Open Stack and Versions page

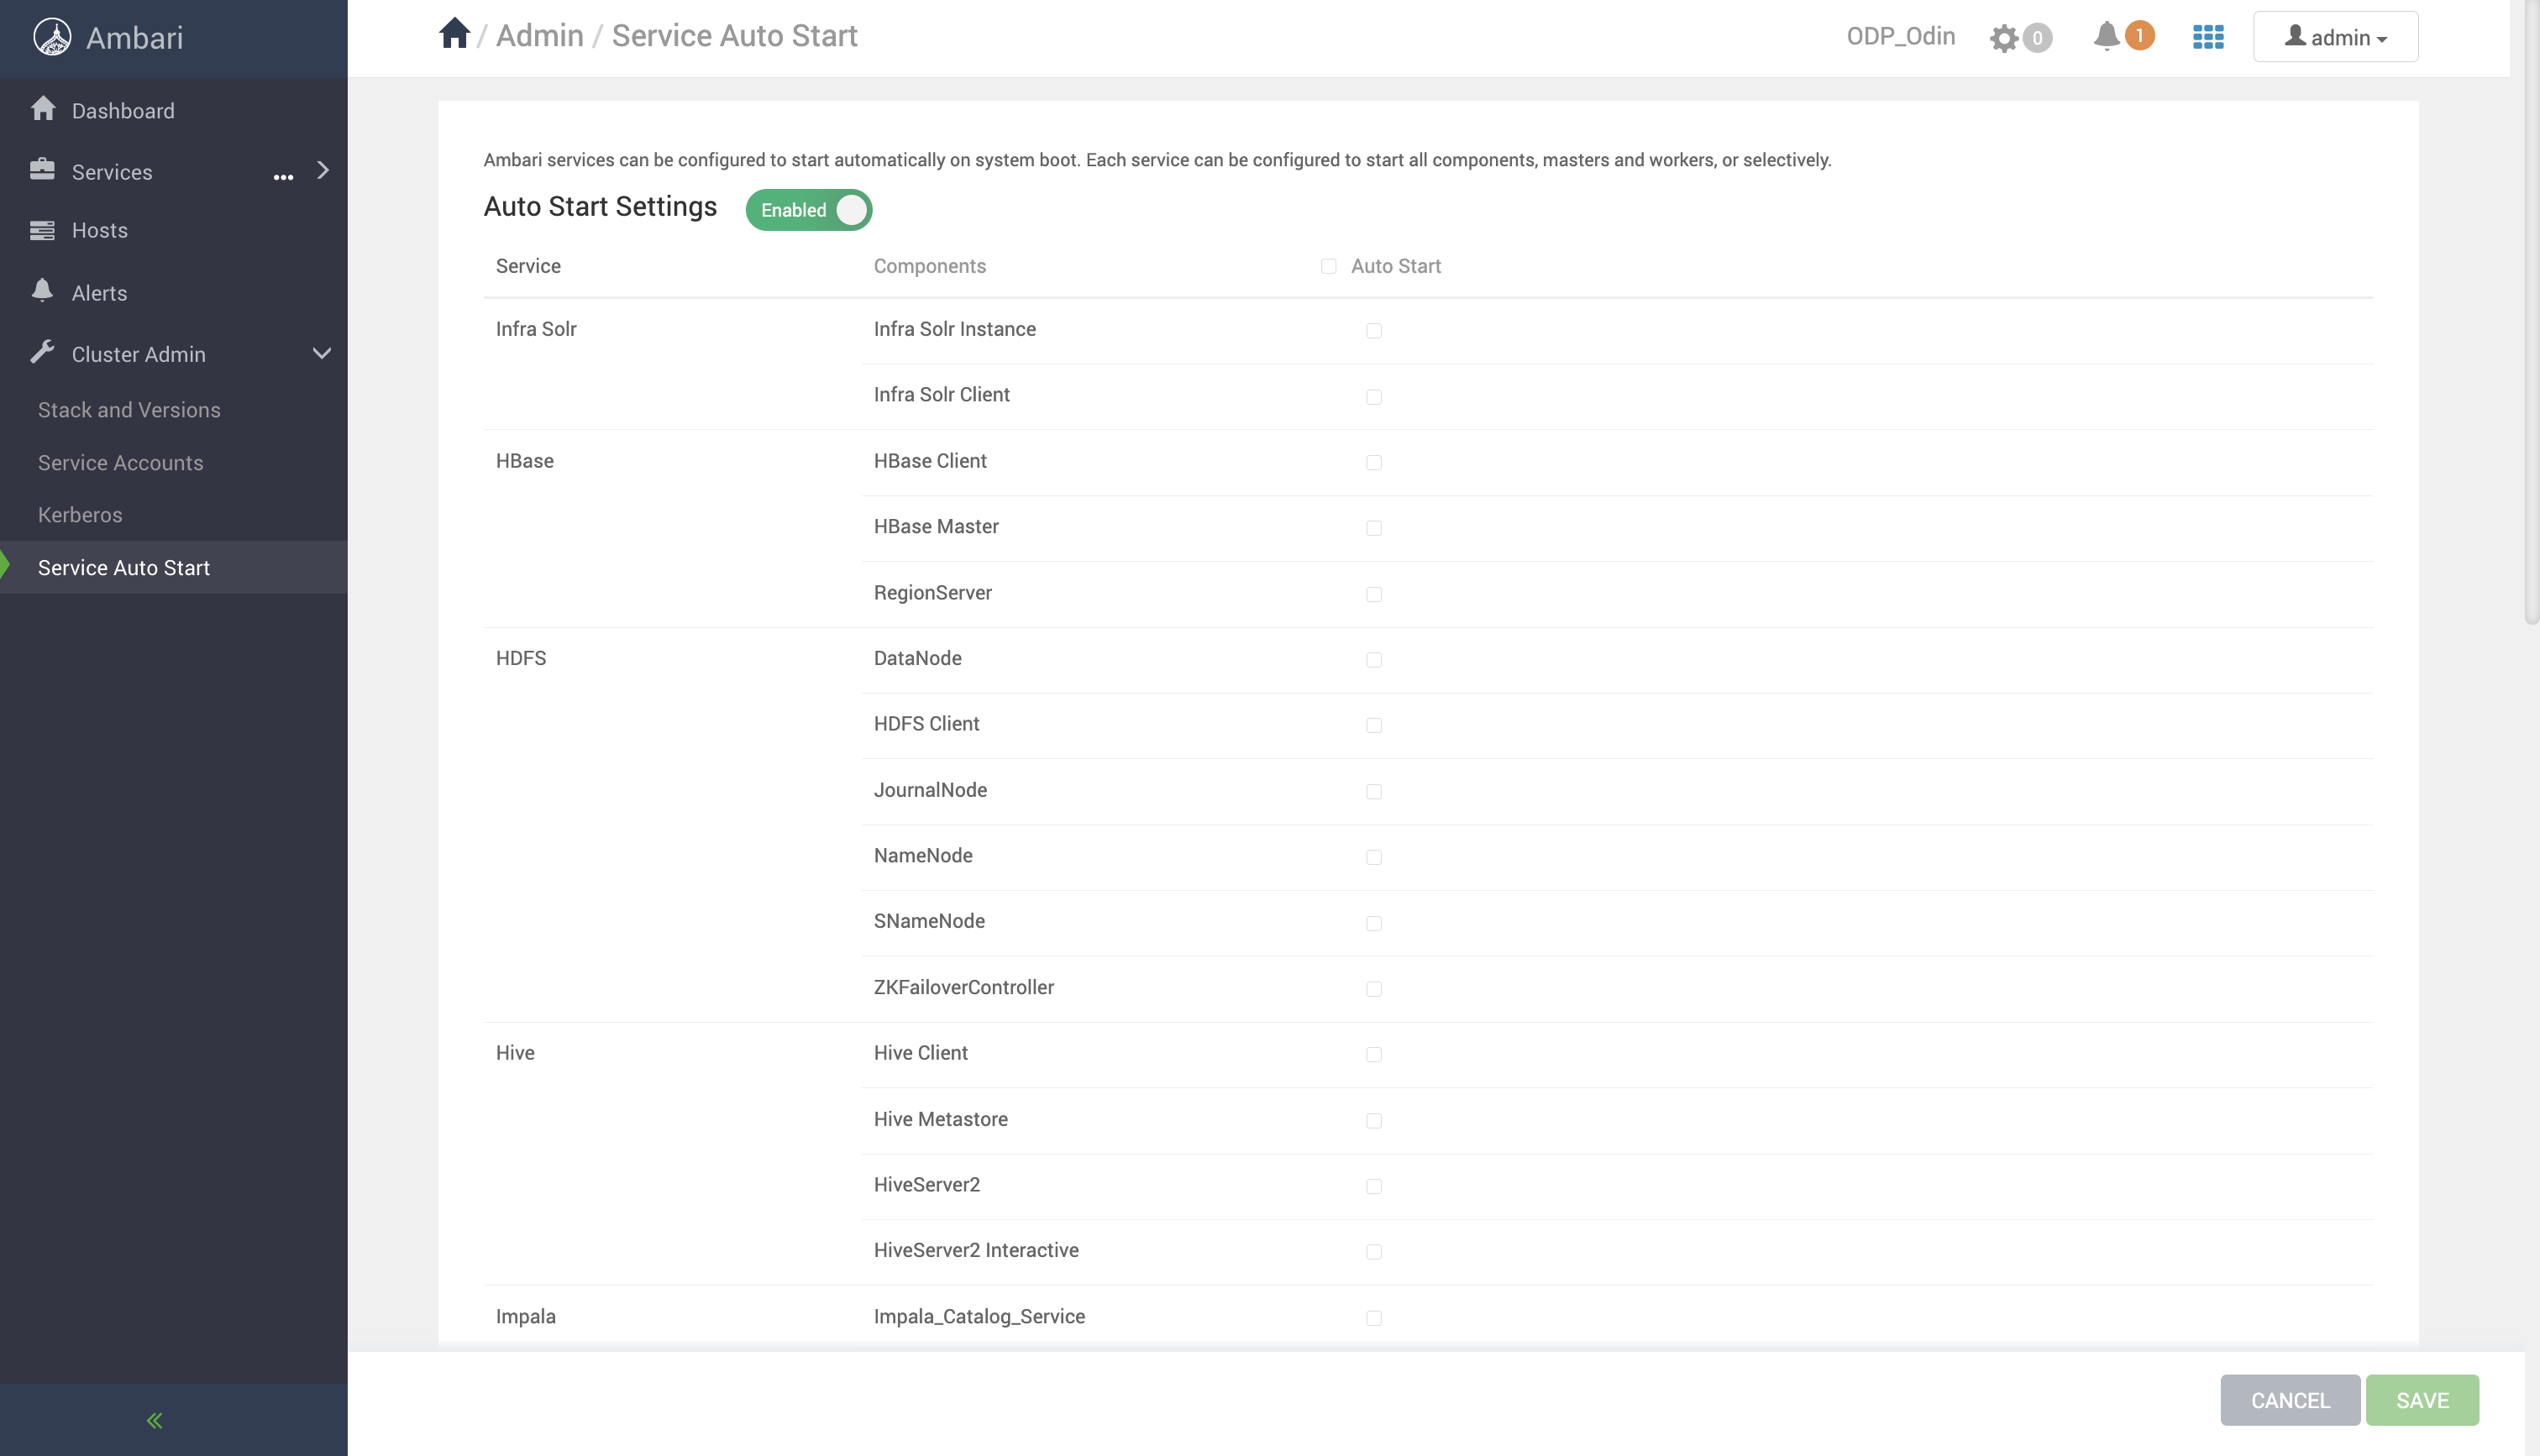point(129,410)
